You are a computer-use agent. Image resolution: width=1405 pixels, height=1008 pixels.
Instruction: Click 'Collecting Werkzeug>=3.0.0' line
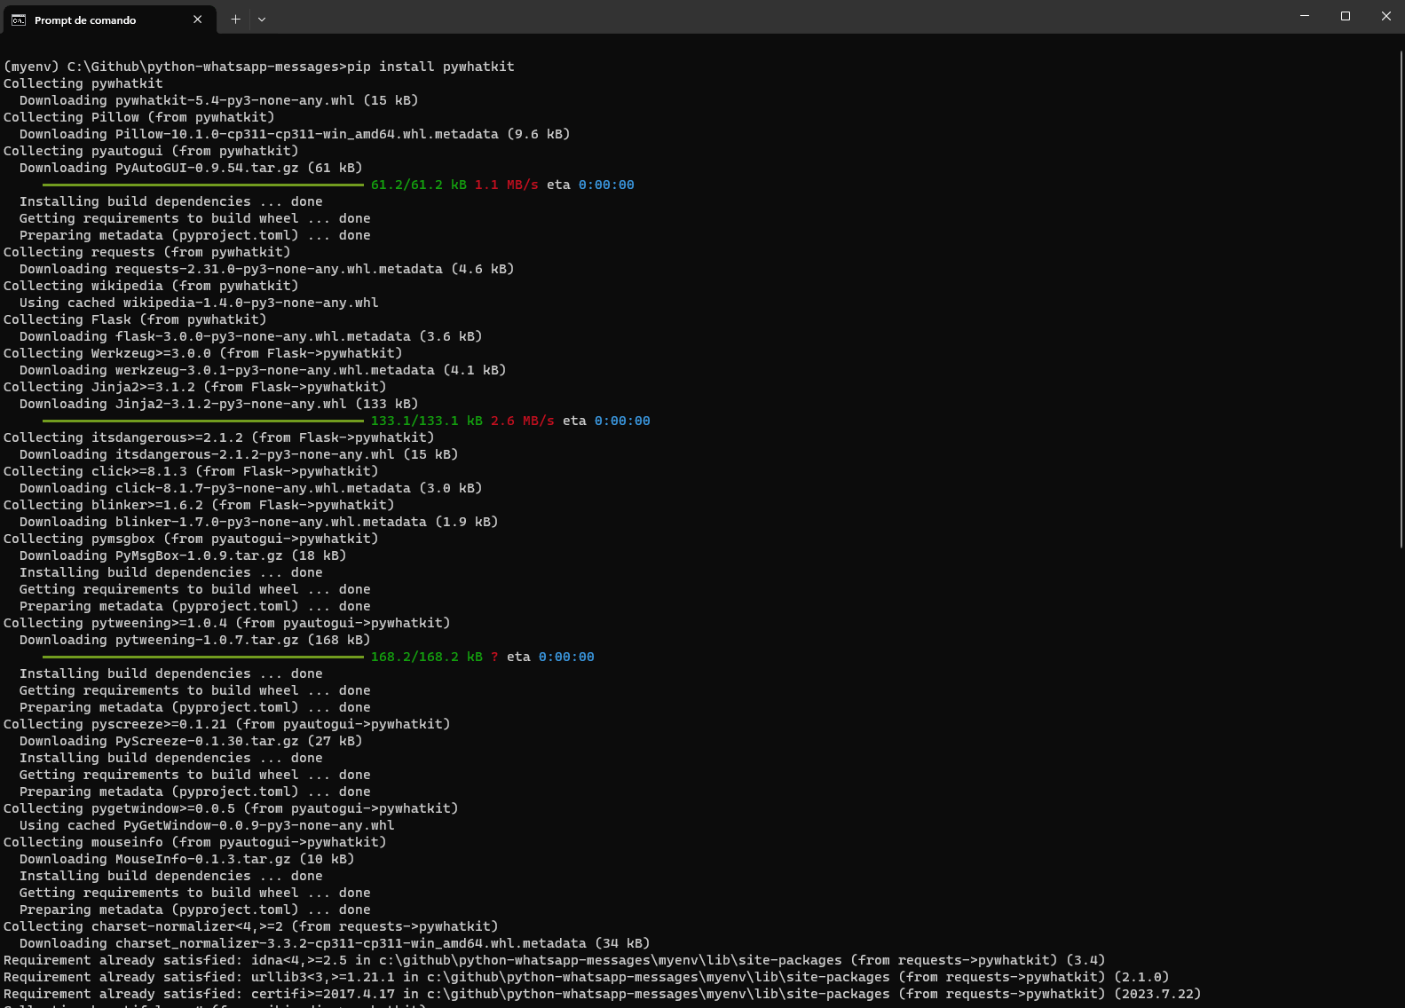coord(202,353)
